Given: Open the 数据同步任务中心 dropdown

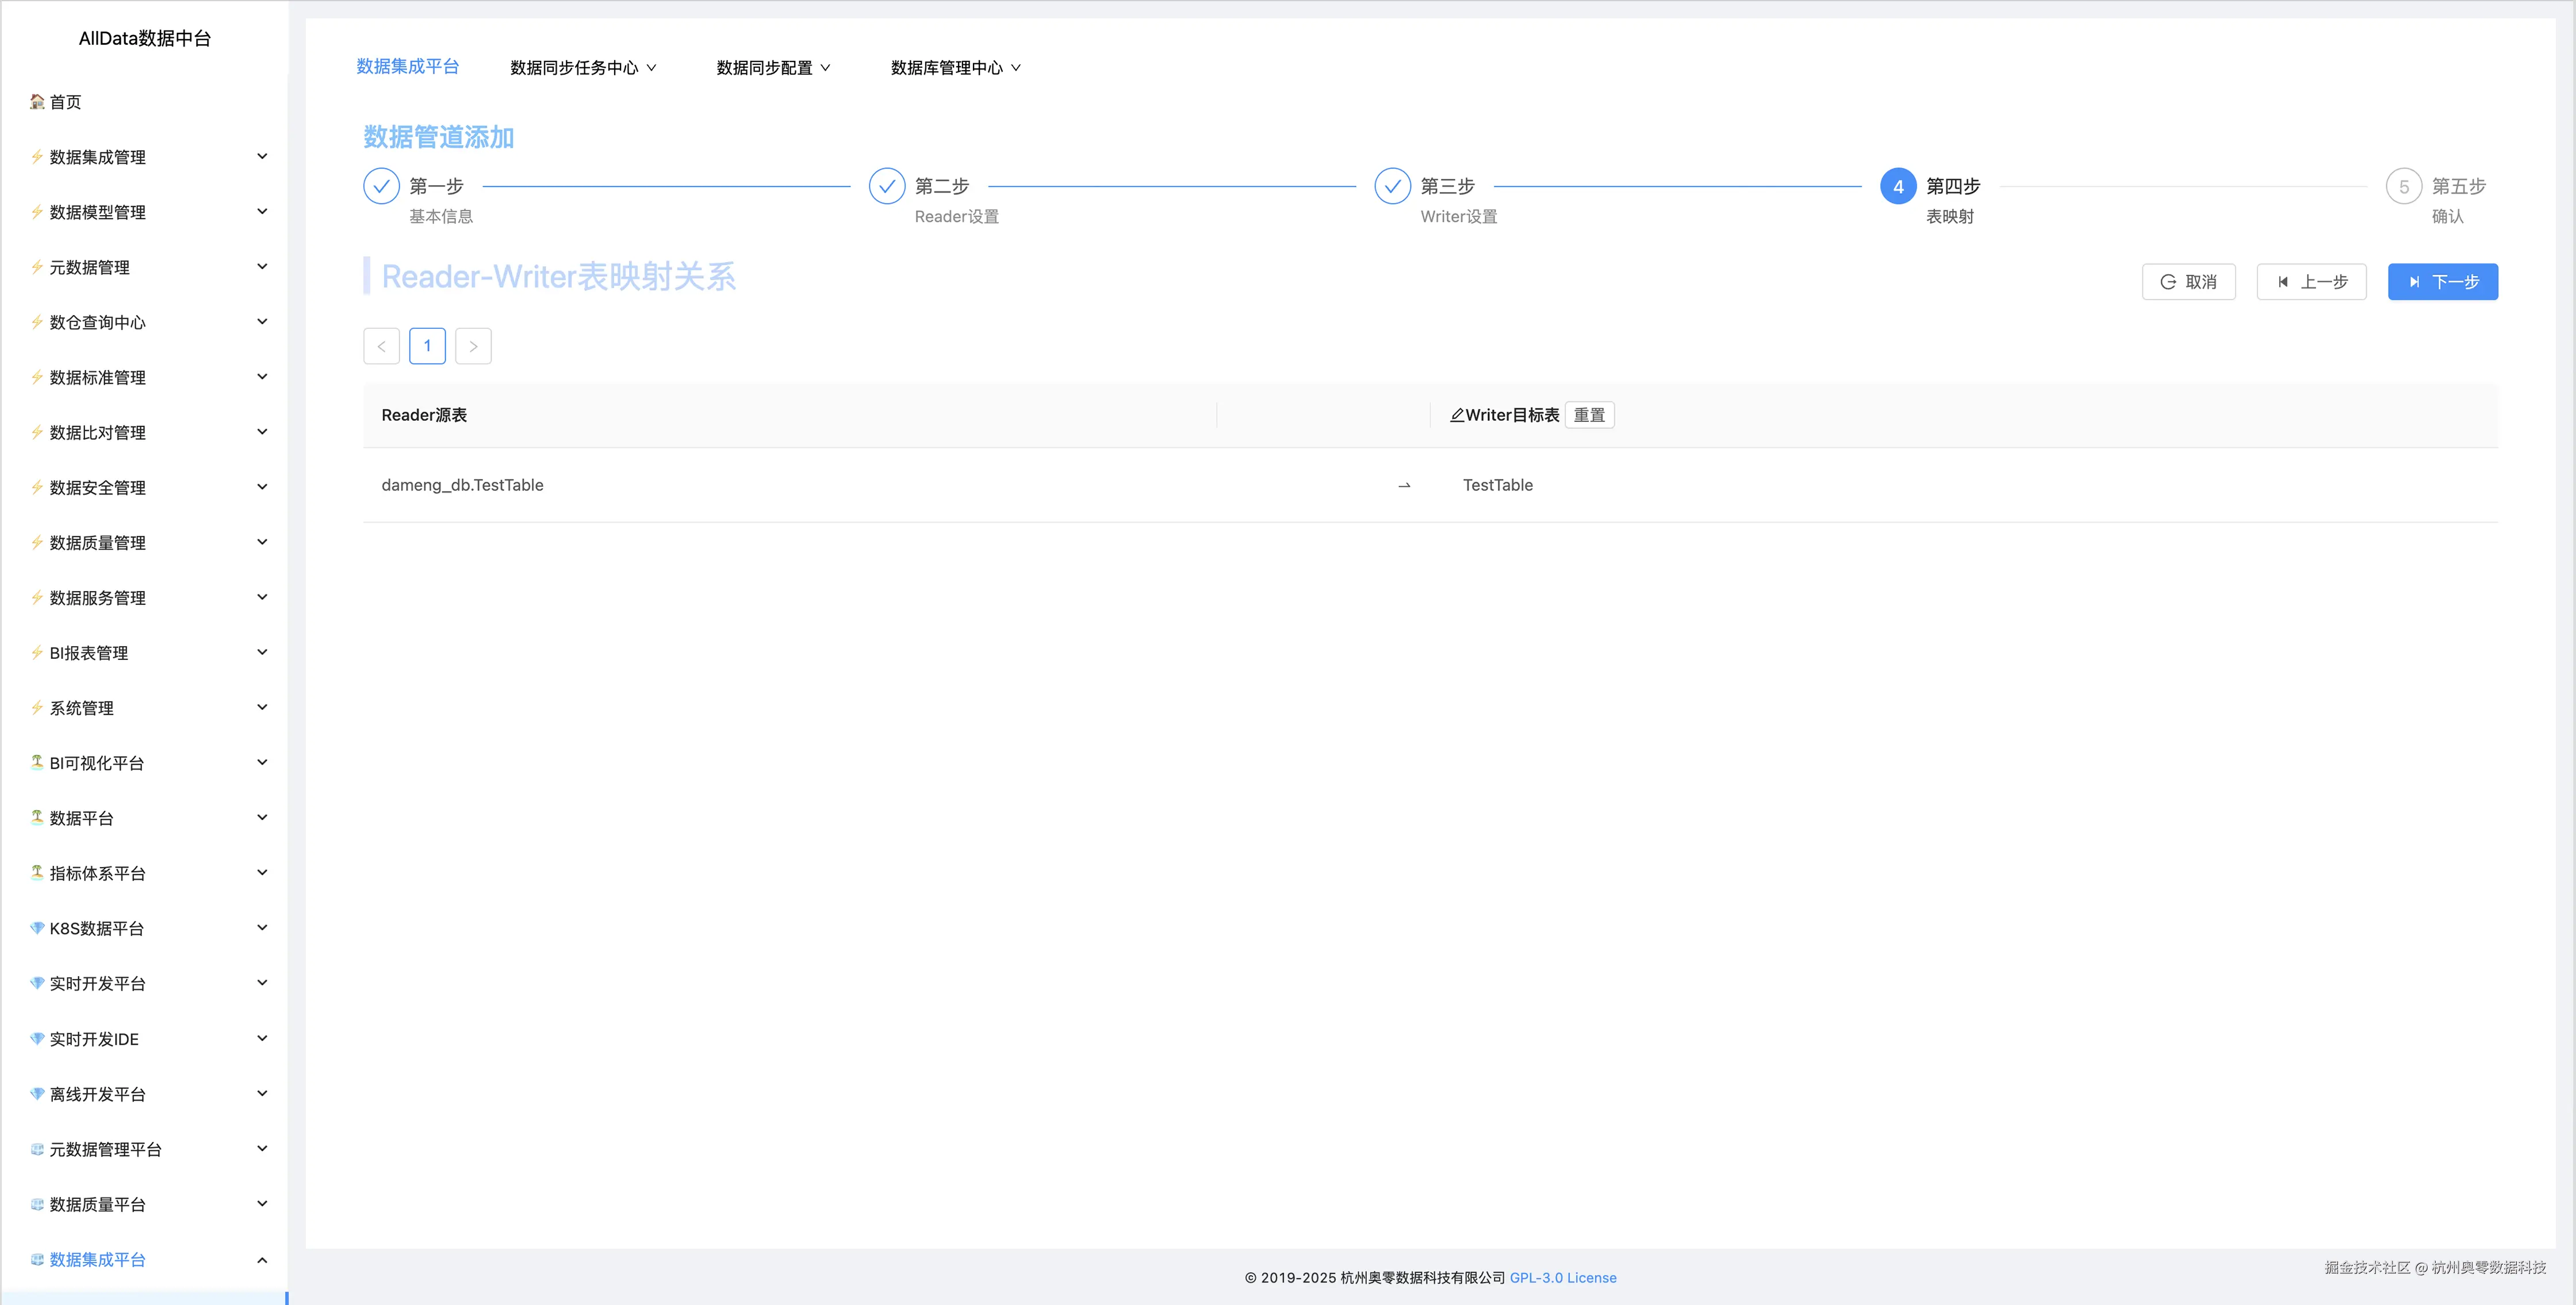Looking at the screenshot, I should point(583,67).
